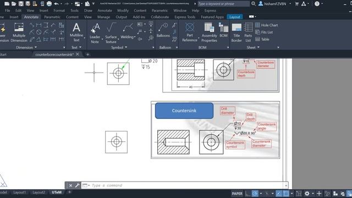Select the UTeM layout tab
352x198 pixels.
(x=57, y=193)
